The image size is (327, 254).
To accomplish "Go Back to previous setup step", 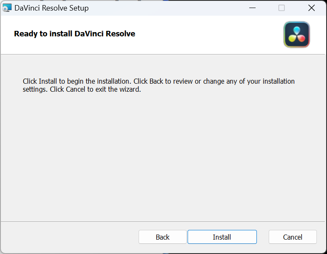I will [163, 237].
